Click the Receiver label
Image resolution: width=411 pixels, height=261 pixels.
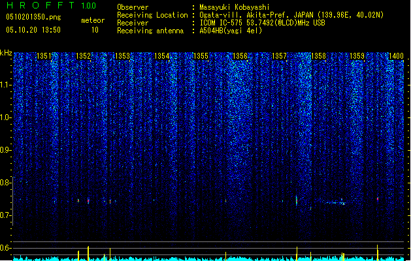[133, 23]
